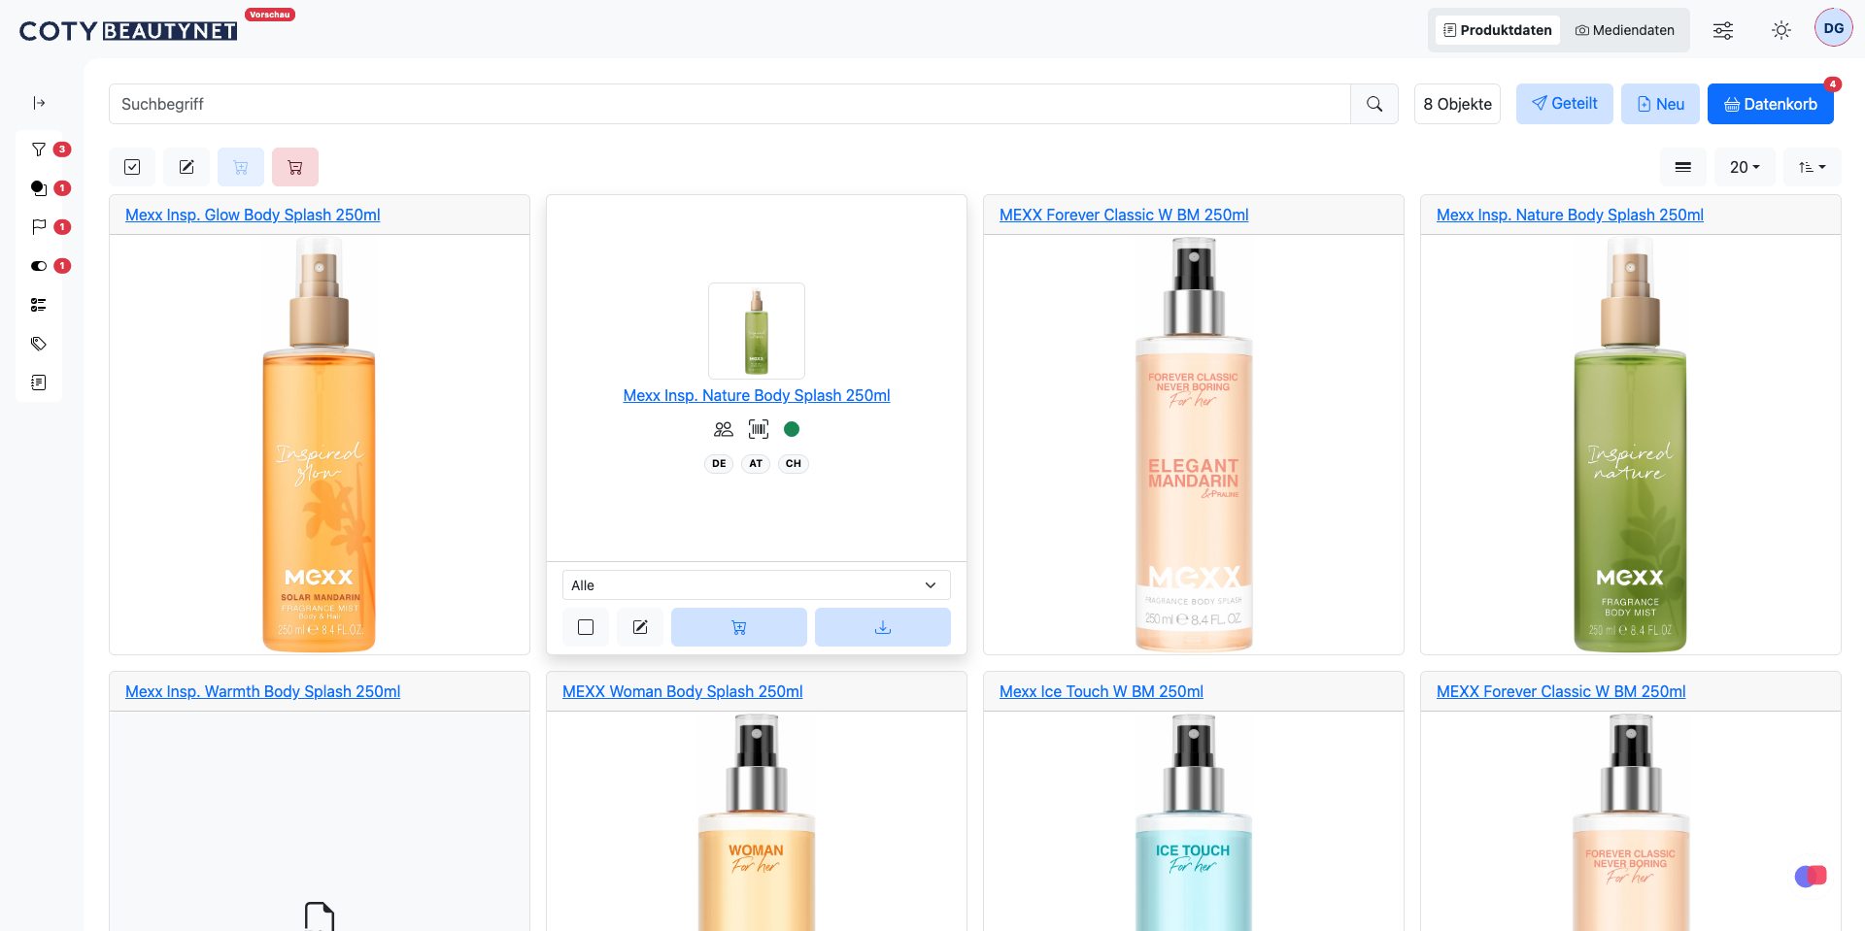Open the 20 items per page dropdown
Image resolution: width=1865 pixels, height=931 pixels.
(x=1745, y=167)
